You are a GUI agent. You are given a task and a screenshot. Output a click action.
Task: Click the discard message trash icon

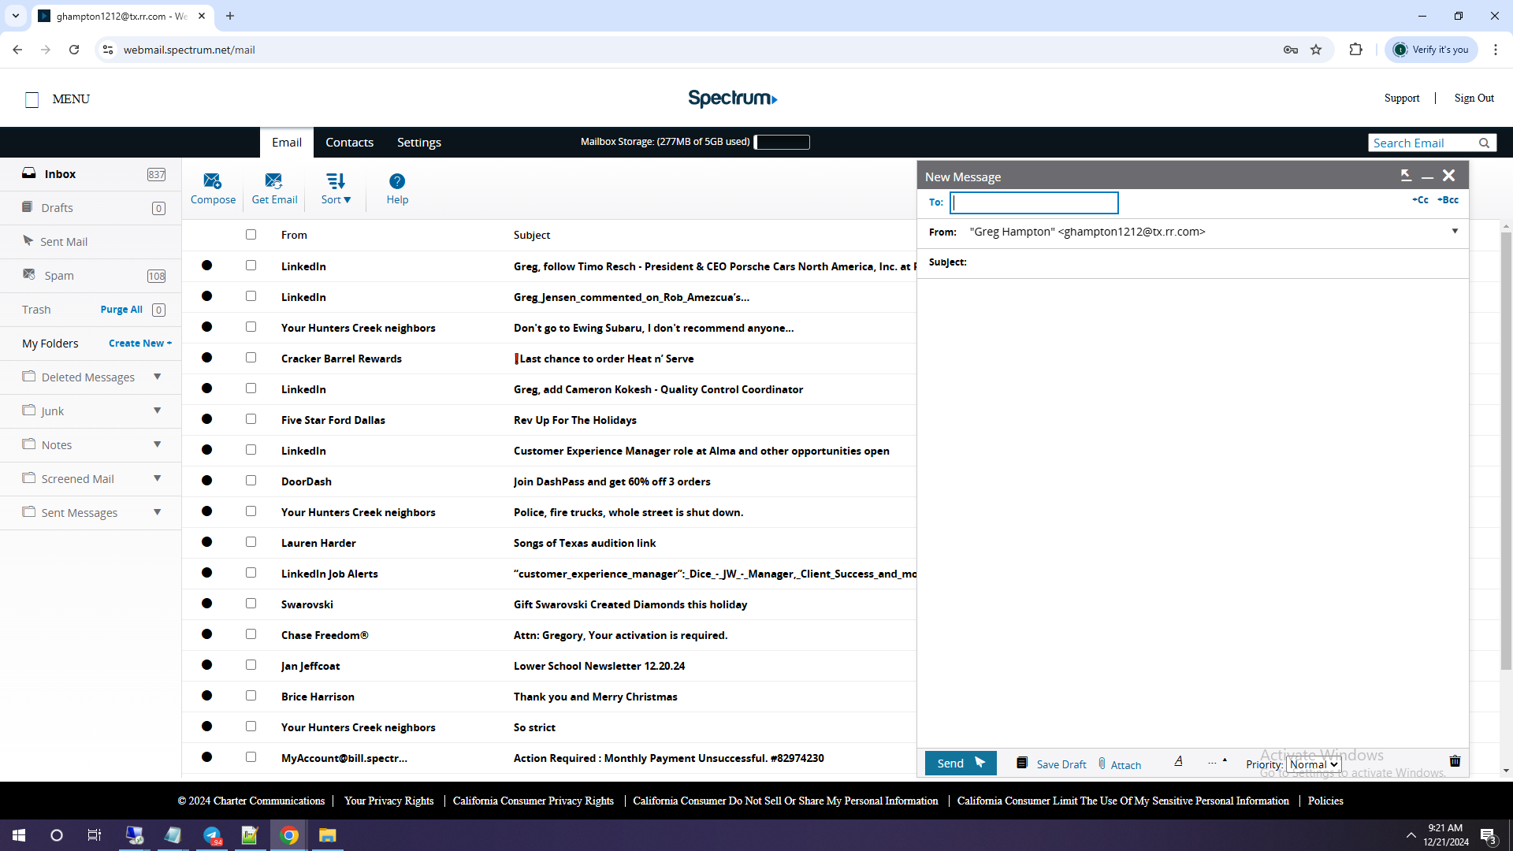[1455, 761]
